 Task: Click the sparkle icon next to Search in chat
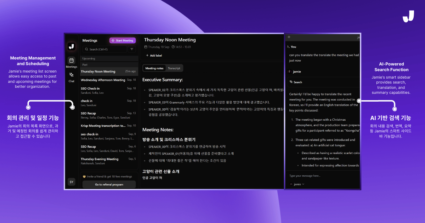pos(291,82)
